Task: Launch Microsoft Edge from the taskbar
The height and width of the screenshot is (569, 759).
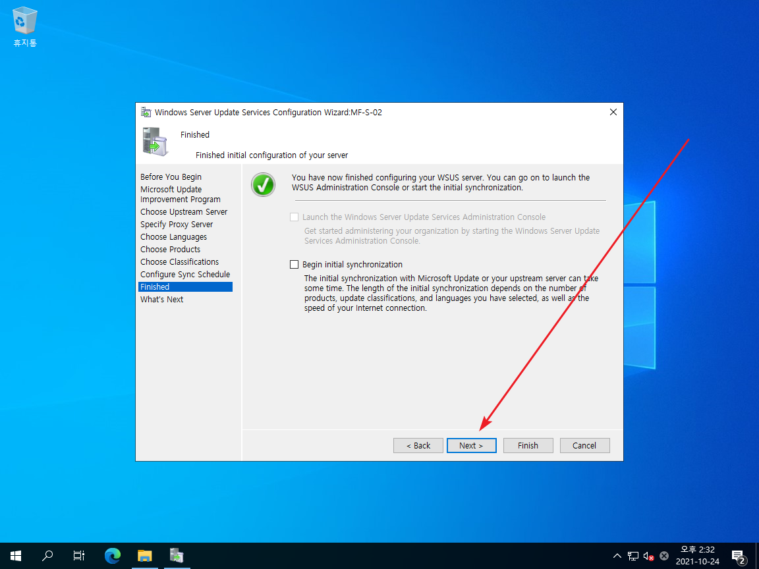Action: click(112, 555)
